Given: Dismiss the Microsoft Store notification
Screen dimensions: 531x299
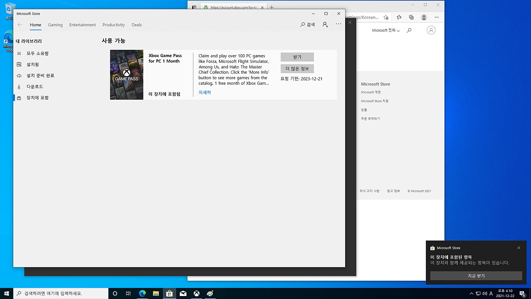Looking at the screenshot, I should [519, 248].
